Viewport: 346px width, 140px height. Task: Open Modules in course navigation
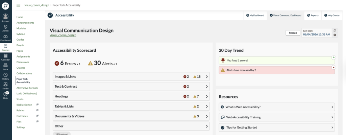coord(21,28)
